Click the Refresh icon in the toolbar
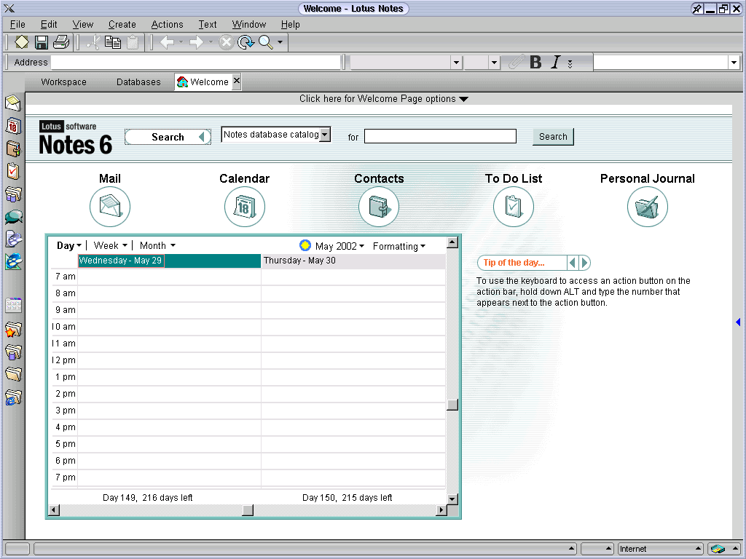Viewport: 746px width, 559px height. click(246, 42)
